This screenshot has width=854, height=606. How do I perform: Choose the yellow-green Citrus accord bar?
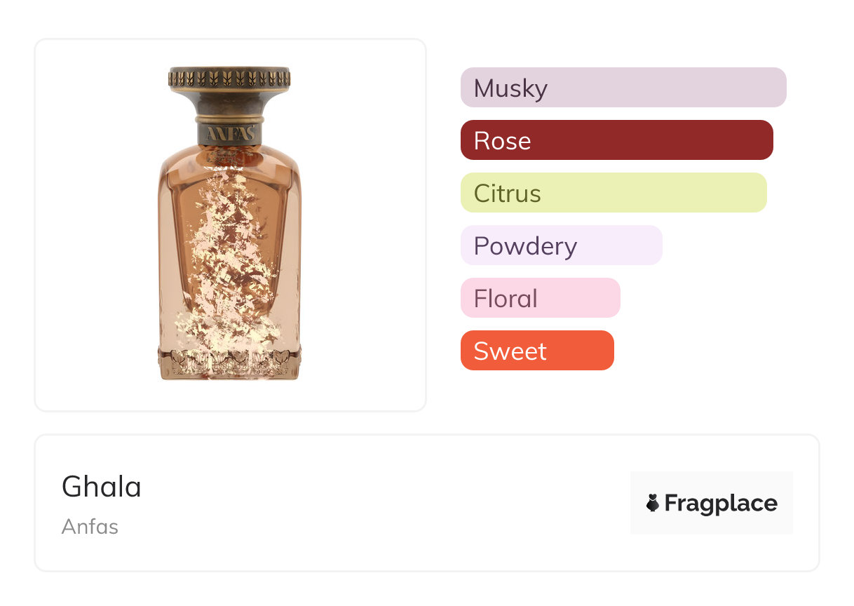pyautogui.click(x=614, y=193)
